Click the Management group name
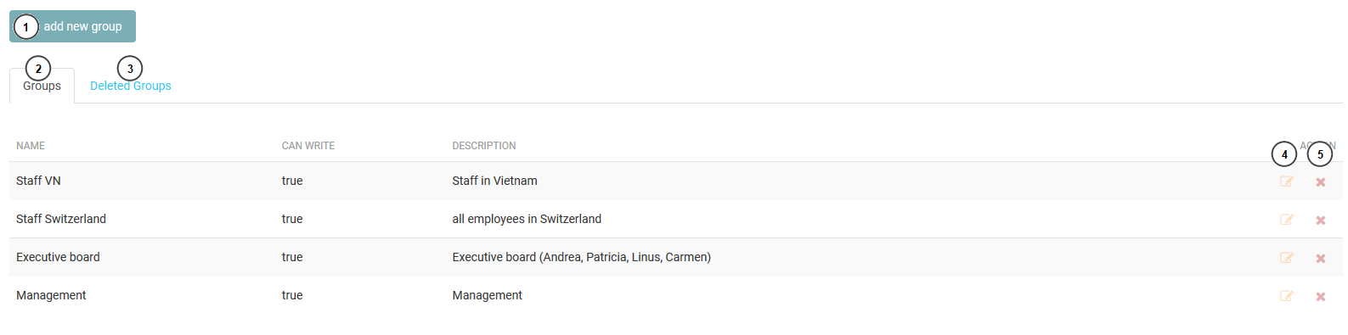This screenshot has height=335, width=1348. tap(51, 295)
